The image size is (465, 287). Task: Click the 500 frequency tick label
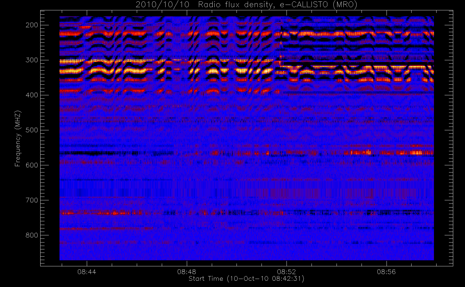click(32, 130)
